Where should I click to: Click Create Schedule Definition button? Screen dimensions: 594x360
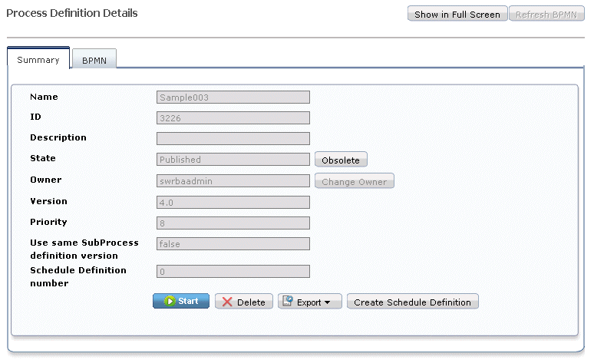point(413,302)
